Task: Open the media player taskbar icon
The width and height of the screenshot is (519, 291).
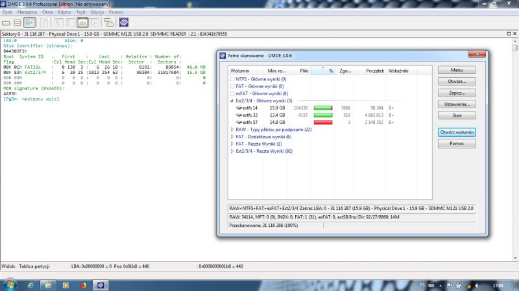Action: coord(66,285)
